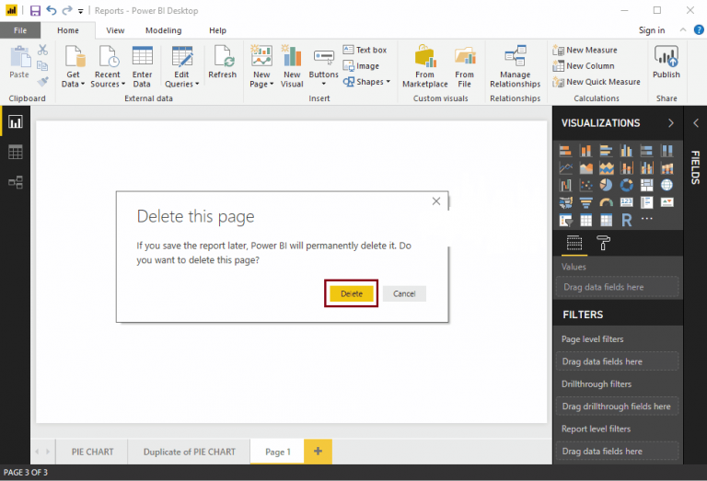Select the stacked column chart visual
The width and height of the screenshot is (707, 481).
[585, 151]
